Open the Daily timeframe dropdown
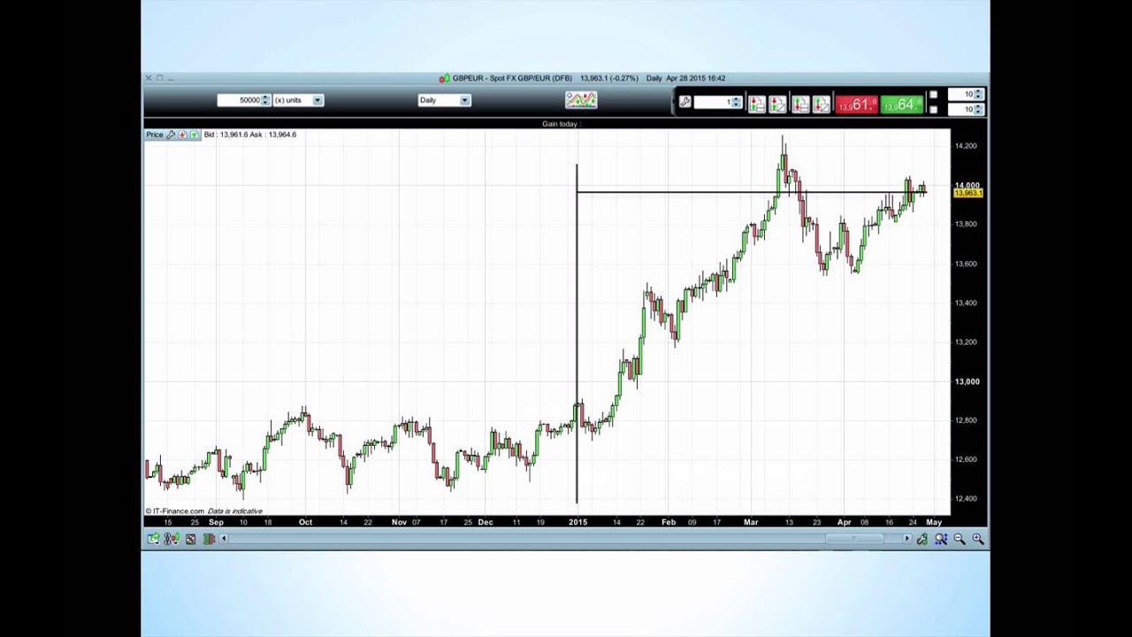The image size is (1132, 637). pos(444,100)
